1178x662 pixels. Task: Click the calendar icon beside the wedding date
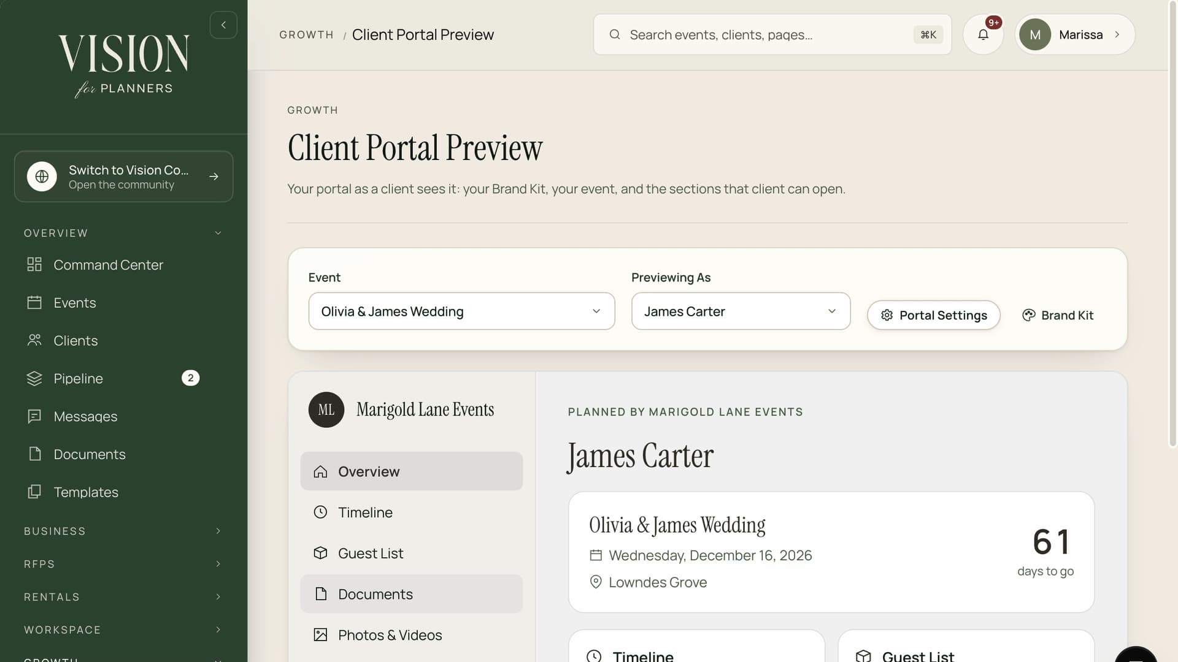[596, 555]
